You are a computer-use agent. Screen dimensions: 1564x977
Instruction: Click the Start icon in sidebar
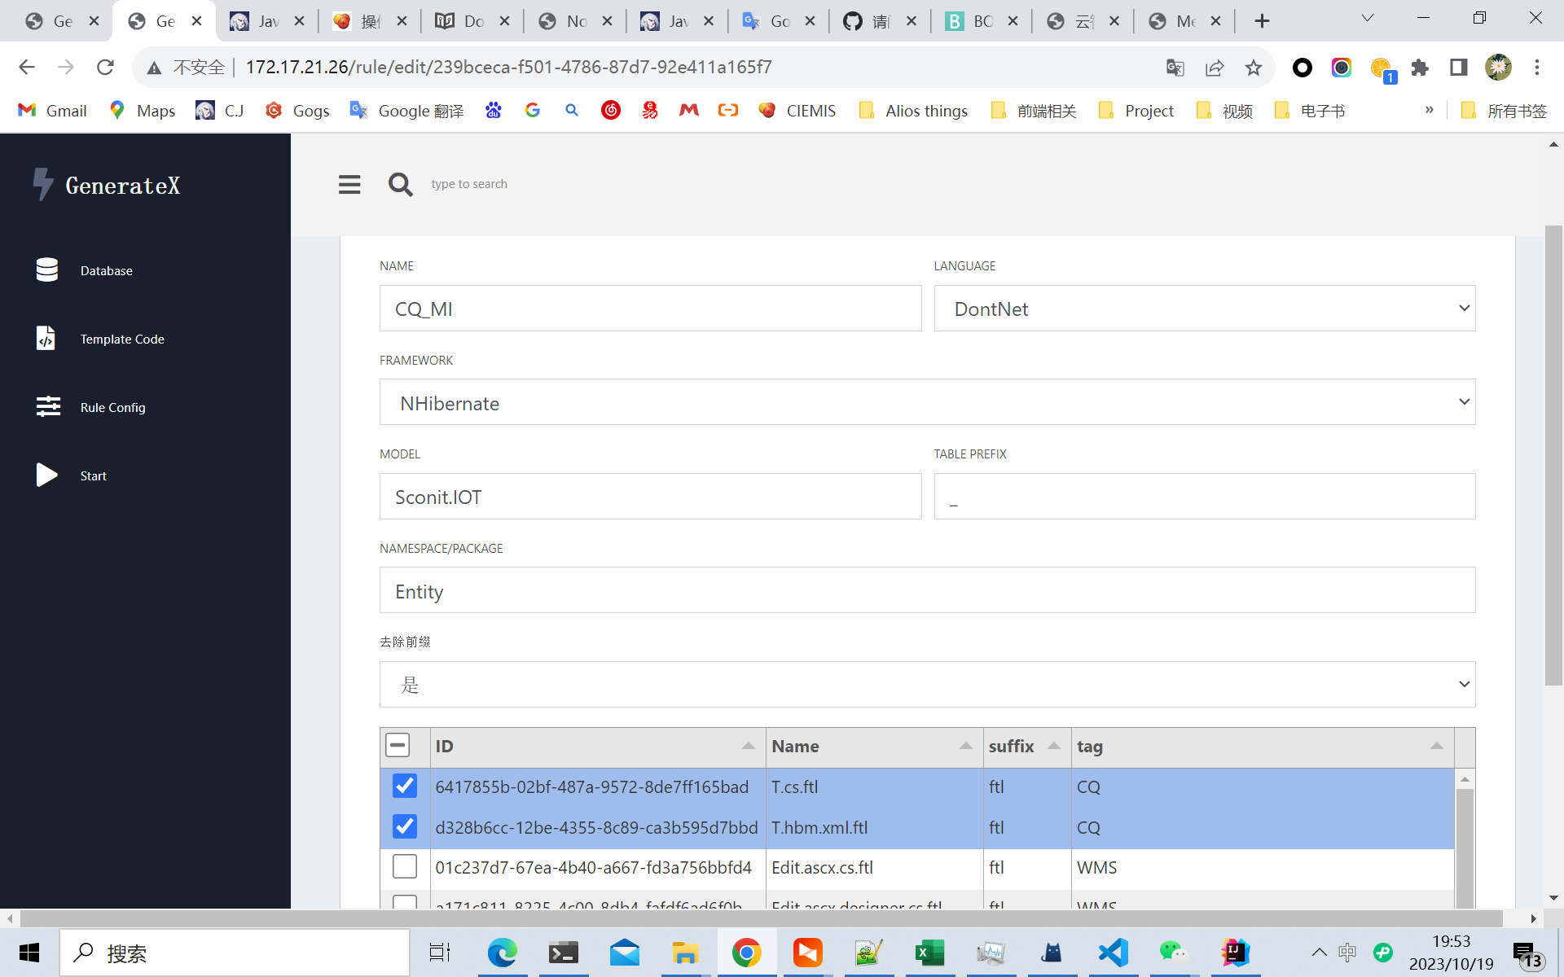click(x=43, y=475)
